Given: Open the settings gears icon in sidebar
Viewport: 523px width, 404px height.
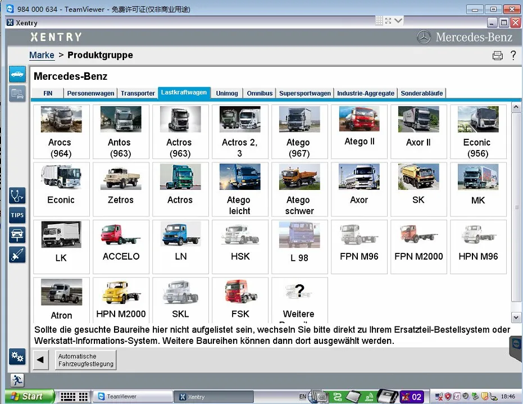Looking at the screenshot, I should click(17, 357).
